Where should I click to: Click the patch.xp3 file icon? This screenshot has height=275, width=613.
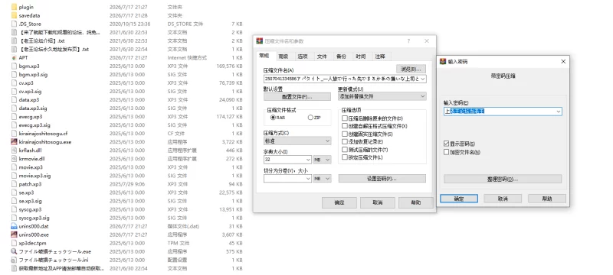[14, 184]
